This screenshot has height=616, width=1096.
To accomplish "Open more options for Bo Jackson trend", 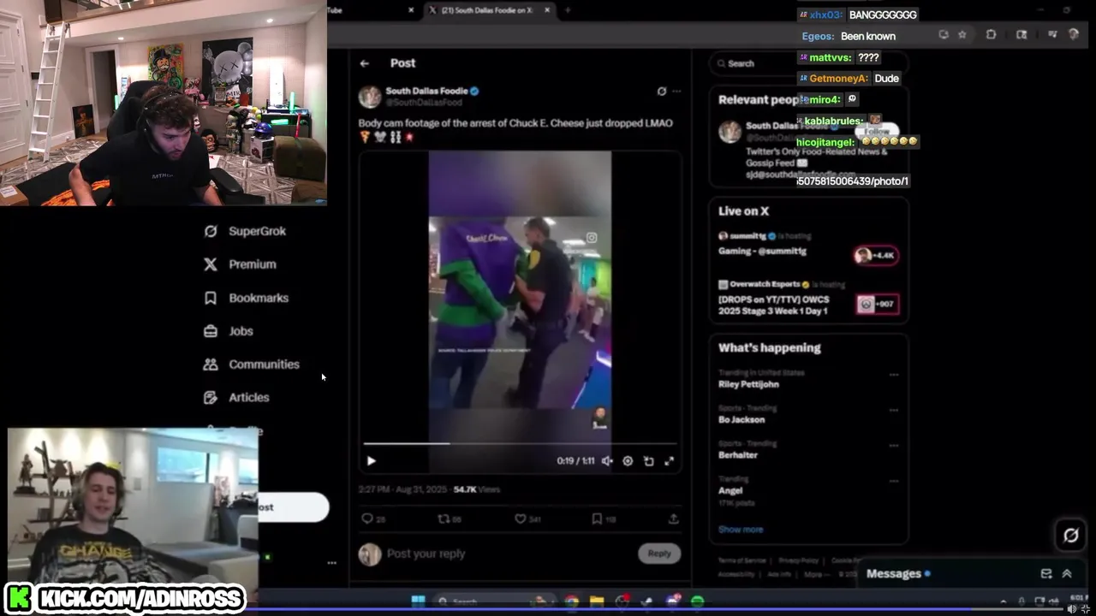I will point(894,410).
